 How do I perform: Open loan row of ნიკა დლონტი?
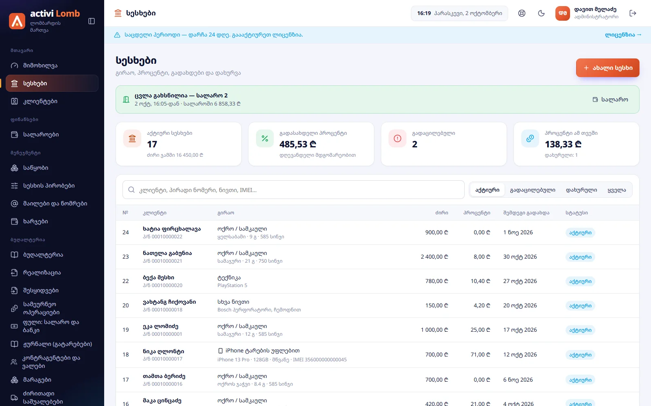(377, 355)
